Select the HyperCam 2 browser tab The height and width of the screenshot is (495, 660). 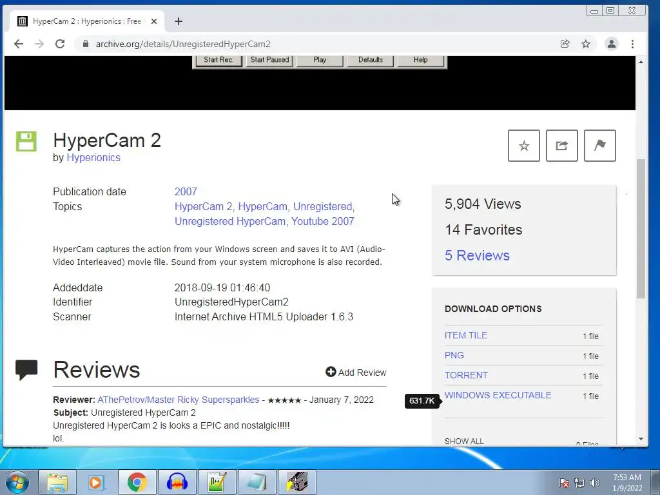86,21
